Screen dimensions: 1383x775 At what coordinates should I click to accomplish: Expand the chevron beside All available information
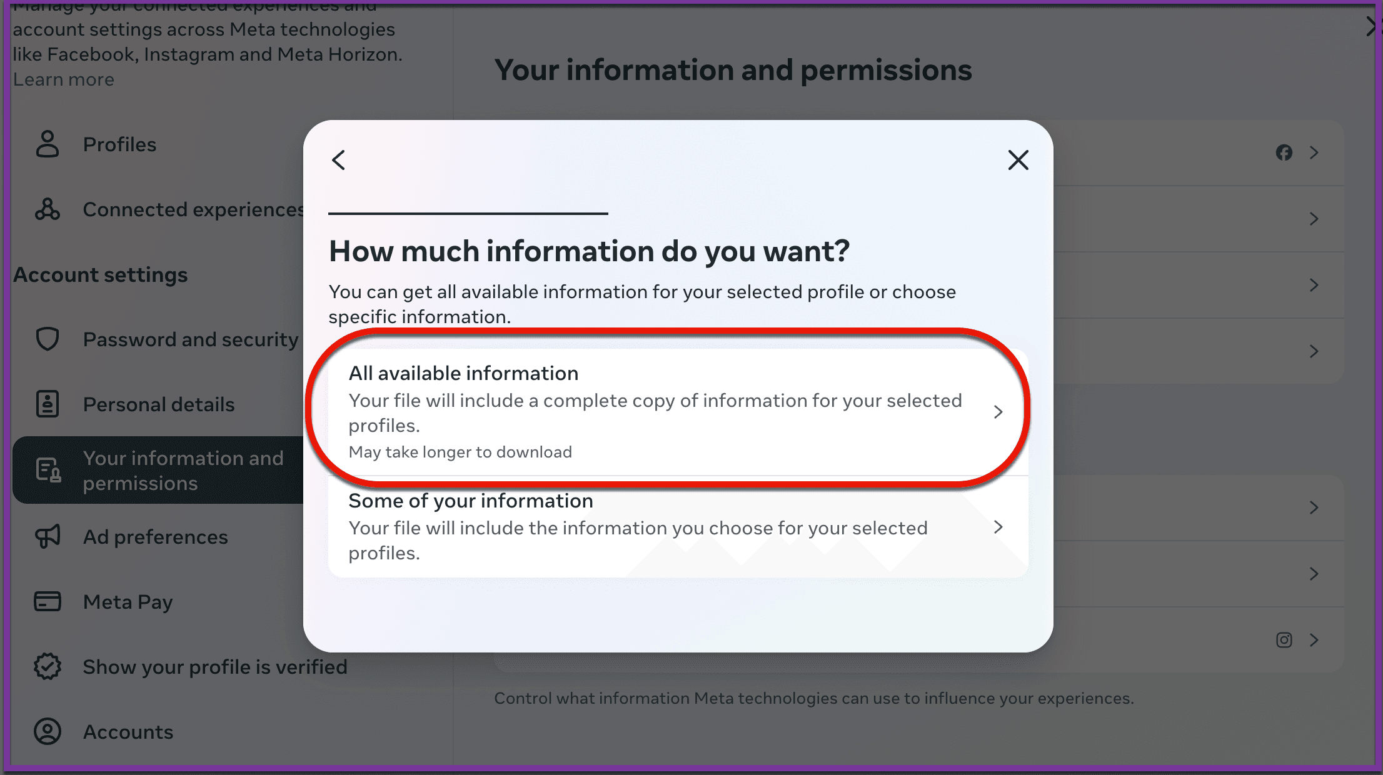998,412
